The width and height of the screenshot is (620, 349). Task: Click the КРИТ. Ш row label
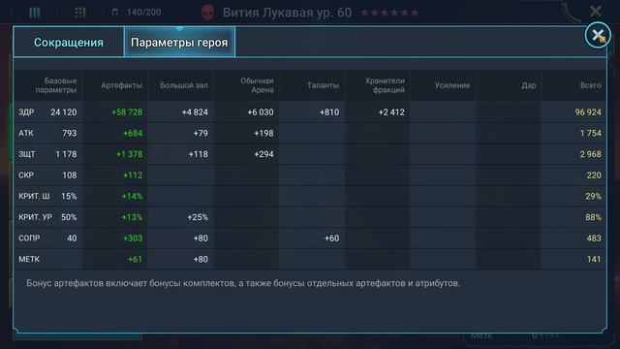click(34, 196)
